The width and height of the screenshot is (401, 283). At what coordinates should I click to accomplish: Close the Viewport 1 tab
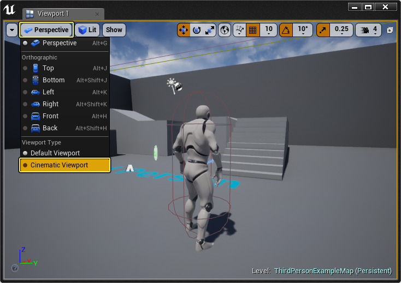pos(97,14)
